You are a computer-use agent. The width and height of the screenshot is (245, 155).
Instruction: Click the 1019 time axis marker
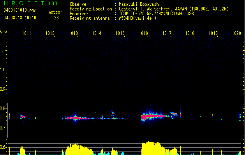click(x=213, y=33)
